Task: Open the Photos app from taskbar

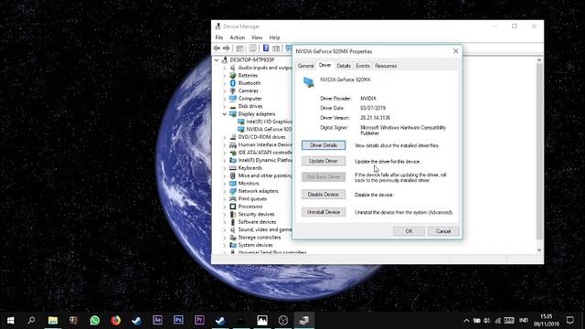Action: [x=262, y=320]
